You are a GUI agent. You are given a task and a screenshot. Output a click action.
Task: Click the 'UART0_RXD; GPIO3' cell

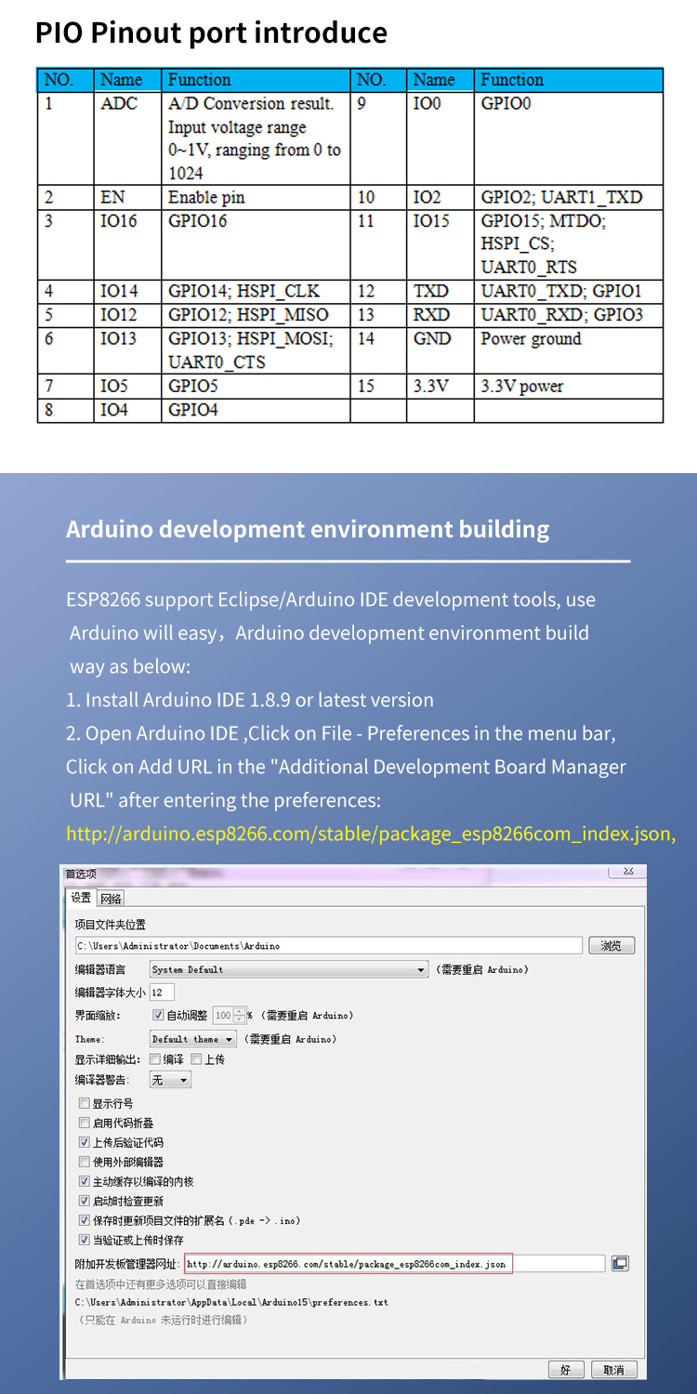coord(568,315)
